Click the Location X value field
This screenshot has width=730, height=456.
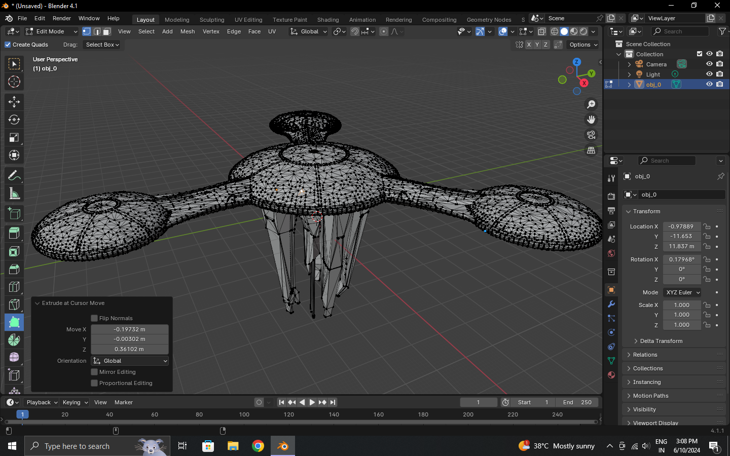tap(682, 226)
